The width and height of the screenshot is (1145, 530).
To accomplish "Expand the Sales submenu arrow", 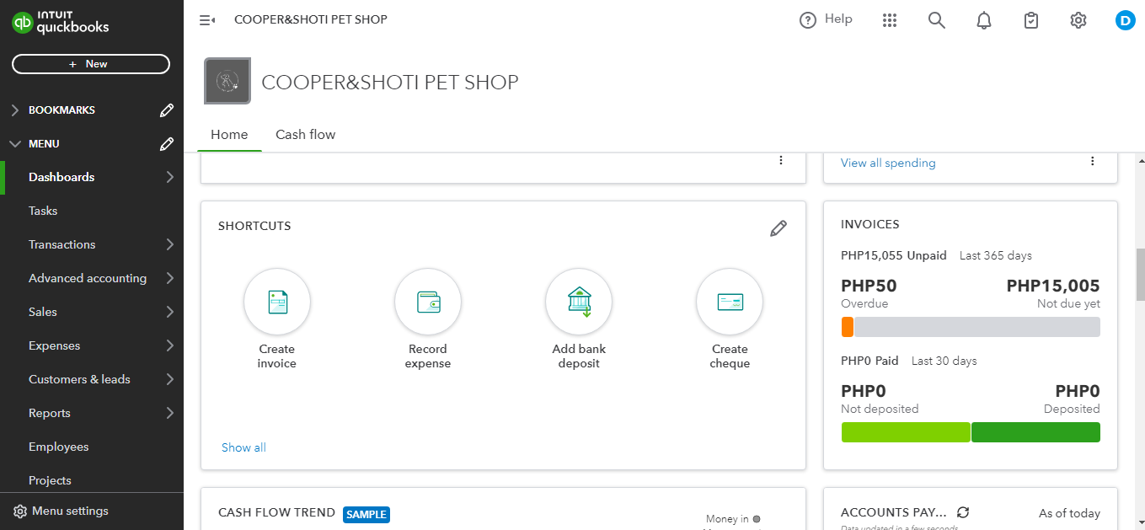I will point(170,312).
